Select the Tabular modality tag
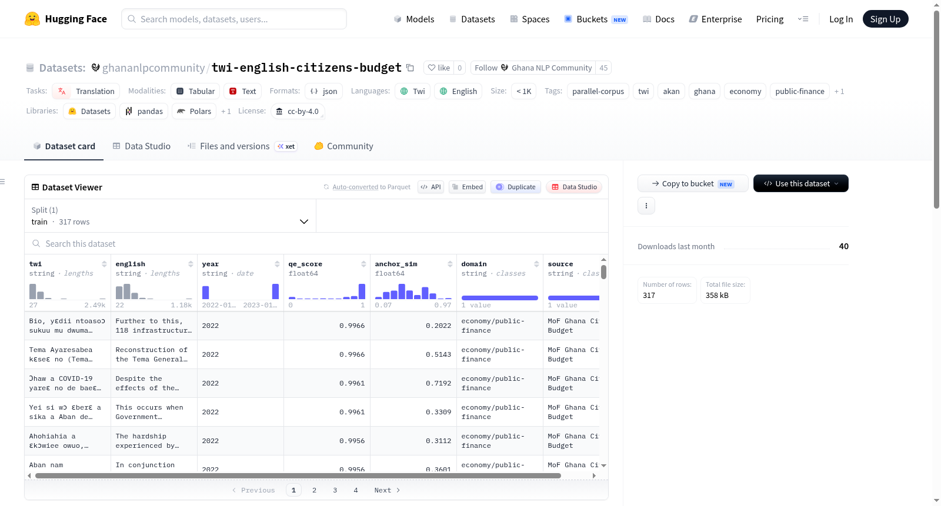The image size is (941, 506). [196, 91]
